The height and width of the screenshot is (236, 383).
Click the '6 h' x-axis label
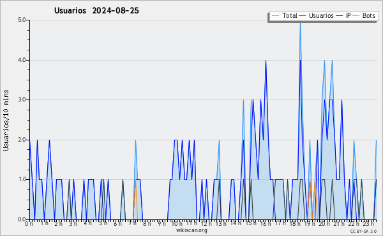click(x=117, y=224)
